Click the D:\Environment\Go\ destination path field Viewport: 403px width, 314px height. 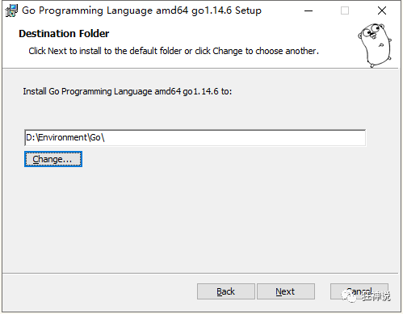point(195,138)
